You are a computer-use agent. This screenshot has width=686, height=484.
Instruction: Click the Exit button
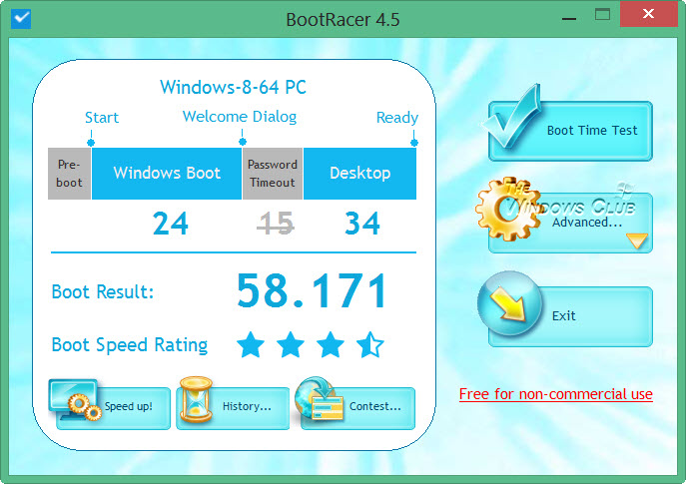click(570, 316)
